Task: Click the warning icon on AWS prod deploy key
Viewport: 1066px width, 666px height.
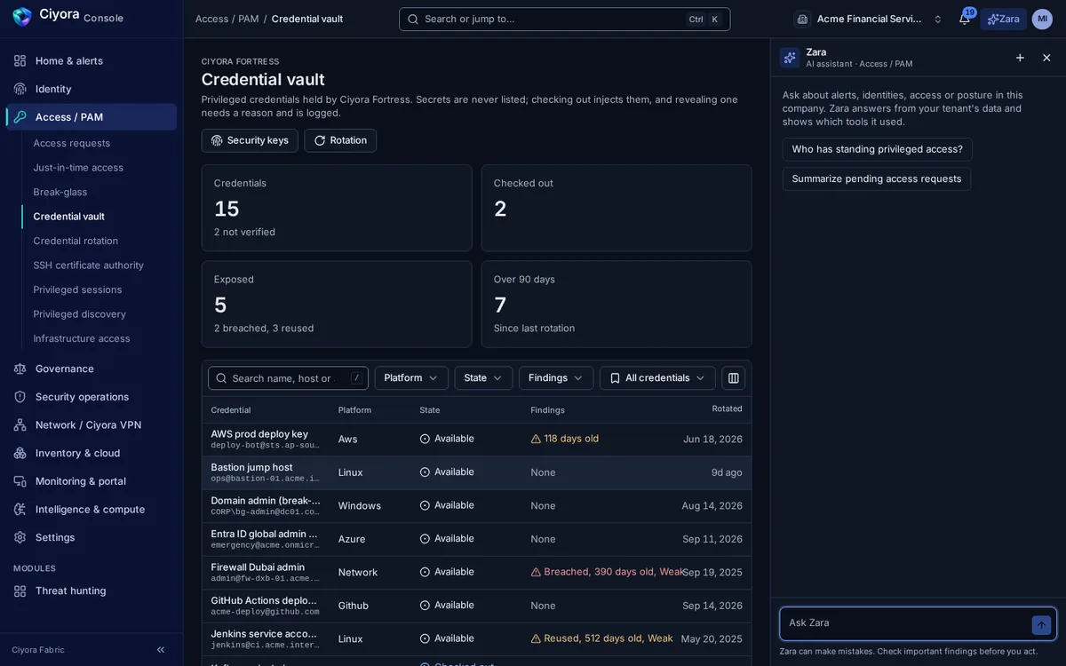Action: tap(536, 439)
